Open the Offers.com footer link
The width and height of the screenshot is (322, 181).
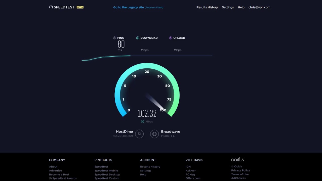193,178
